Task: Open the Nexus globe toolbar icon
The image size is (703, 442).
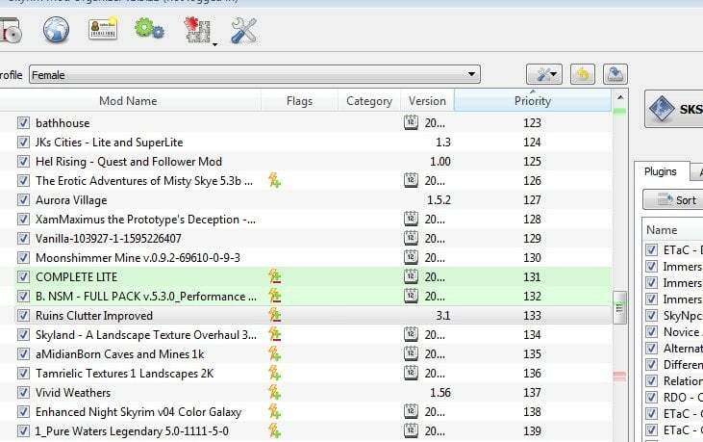Action: 56,30
